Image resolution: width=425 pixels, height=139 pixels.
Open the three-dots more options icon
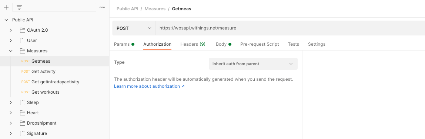[102, 7]
